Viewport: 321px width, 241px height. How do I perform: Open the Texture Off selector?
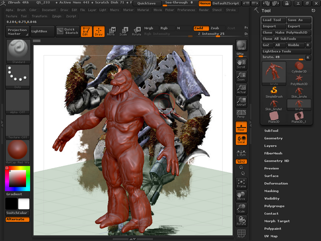point(18,127)
